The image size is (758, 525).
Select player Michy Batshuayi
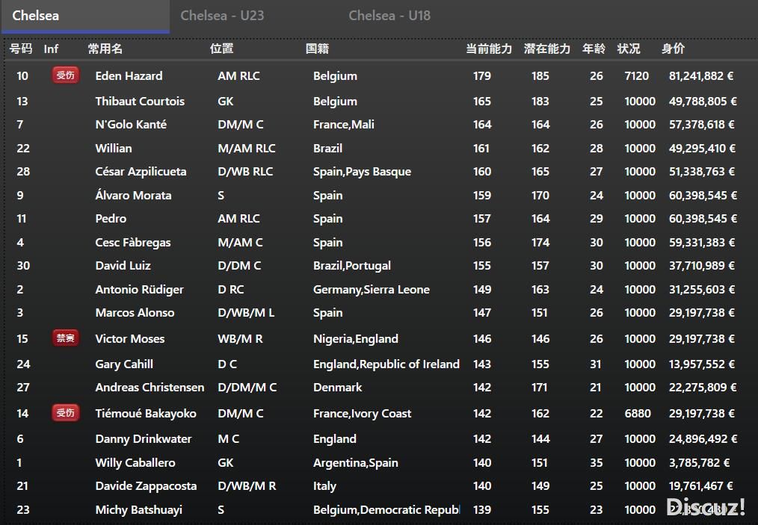139,510
